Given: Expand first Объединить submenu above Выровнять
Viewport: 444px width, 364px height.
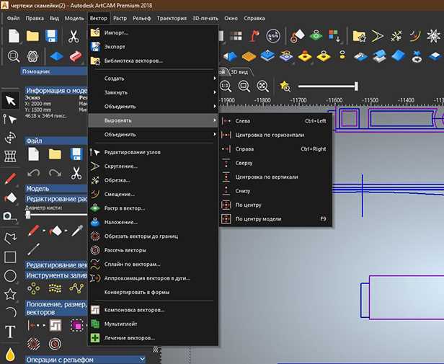Looking at the screenshot, I should 153,107.
